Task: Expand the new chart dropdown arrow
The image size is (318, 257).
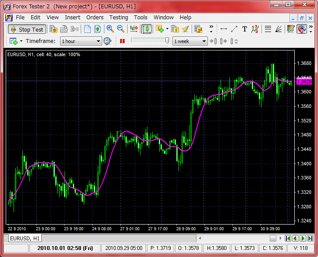Action: pyautogui.click(x=21, y=41)
